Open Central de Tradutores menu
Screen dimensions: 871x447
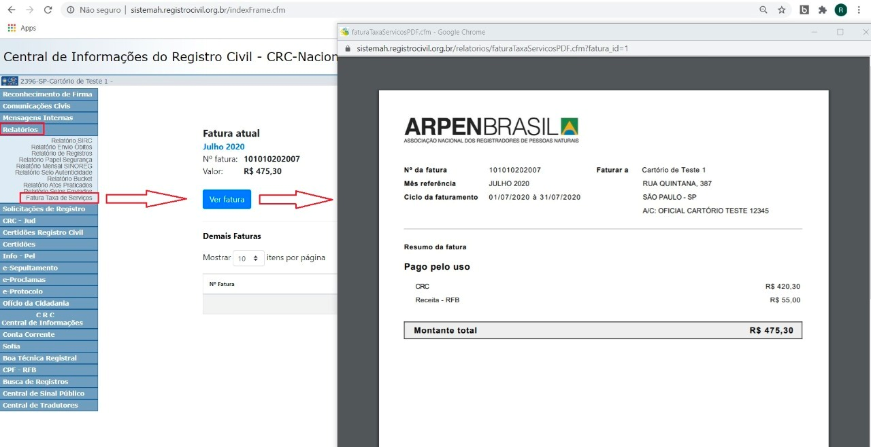pyautogui.click(x=49, y=405)
